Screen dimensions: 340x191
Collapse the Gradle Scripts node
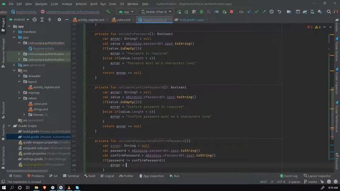[x=9, y=126]
